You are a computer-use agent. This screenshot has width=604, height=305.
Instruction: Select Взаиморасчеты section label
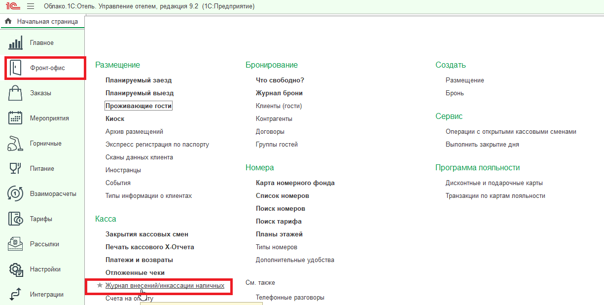tap(53, 194)
